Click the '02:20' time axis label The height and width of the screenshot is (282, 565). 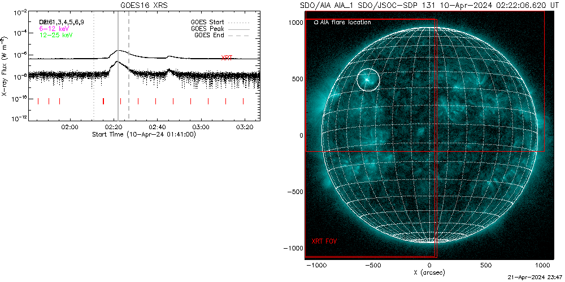(114, 127)
